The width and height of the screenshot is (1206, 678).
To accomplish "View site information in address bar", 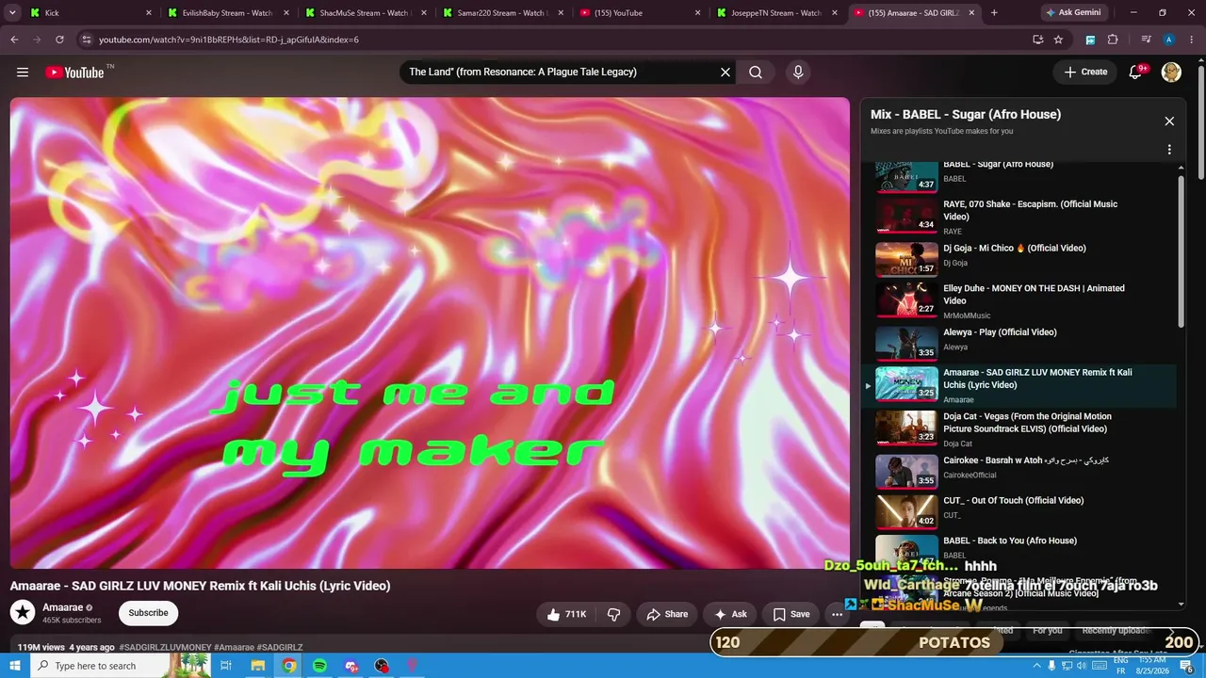I will (x=86, y=40).
